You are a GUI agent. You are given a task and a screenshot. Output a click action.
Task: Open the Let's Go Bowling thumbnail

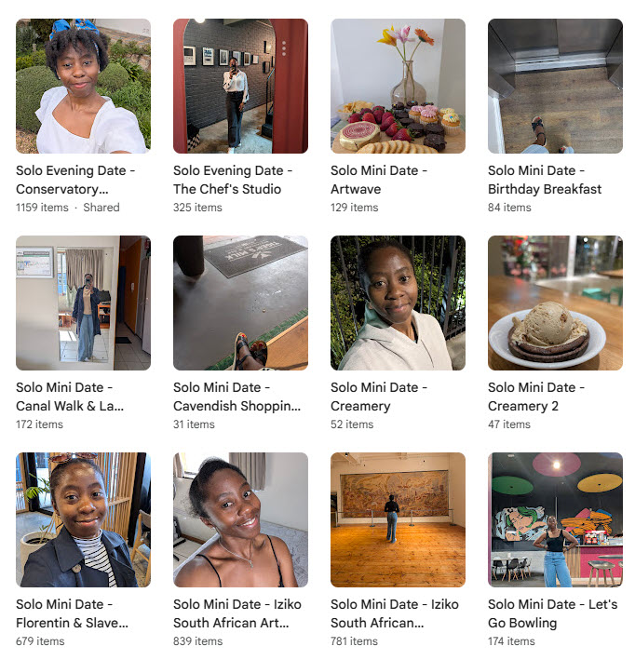click(x=555, y=519)
